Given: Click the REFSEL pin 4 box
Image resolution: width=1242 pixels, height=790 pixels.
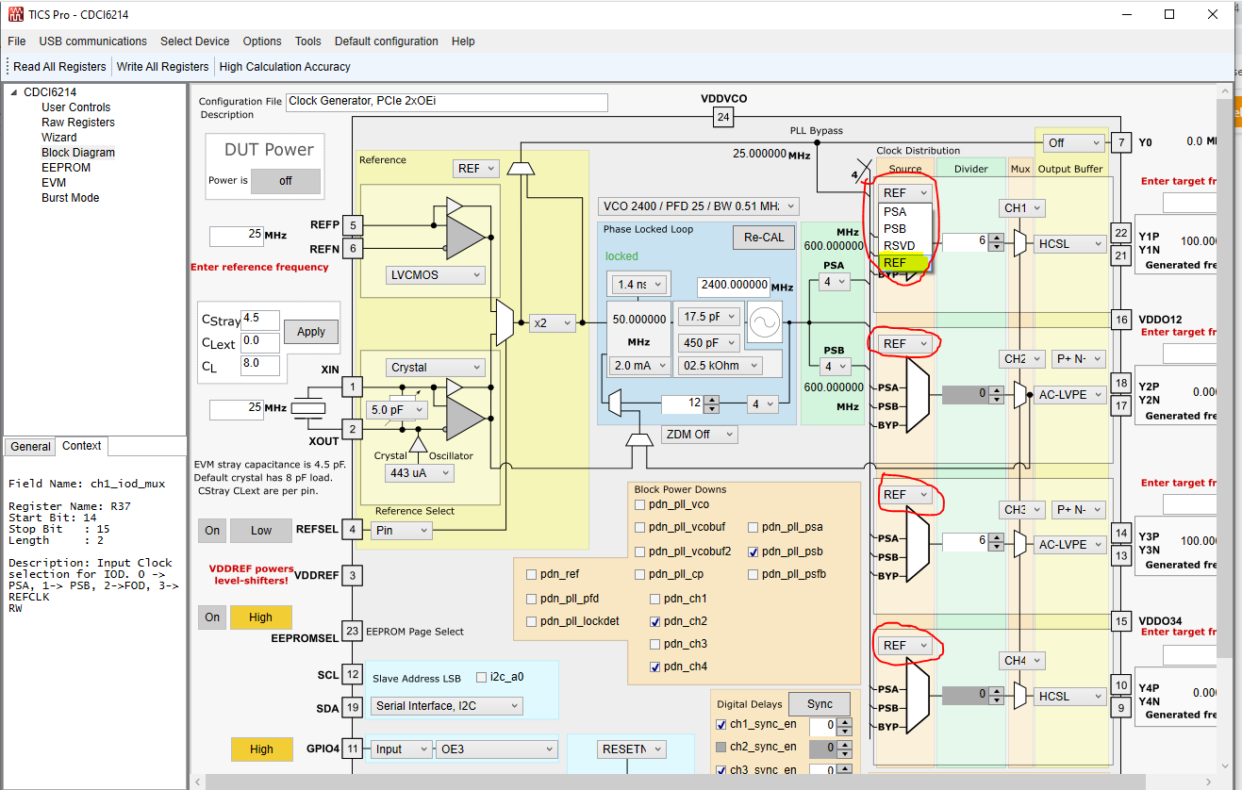Looking at the screenshot, I should coord(352,530).
